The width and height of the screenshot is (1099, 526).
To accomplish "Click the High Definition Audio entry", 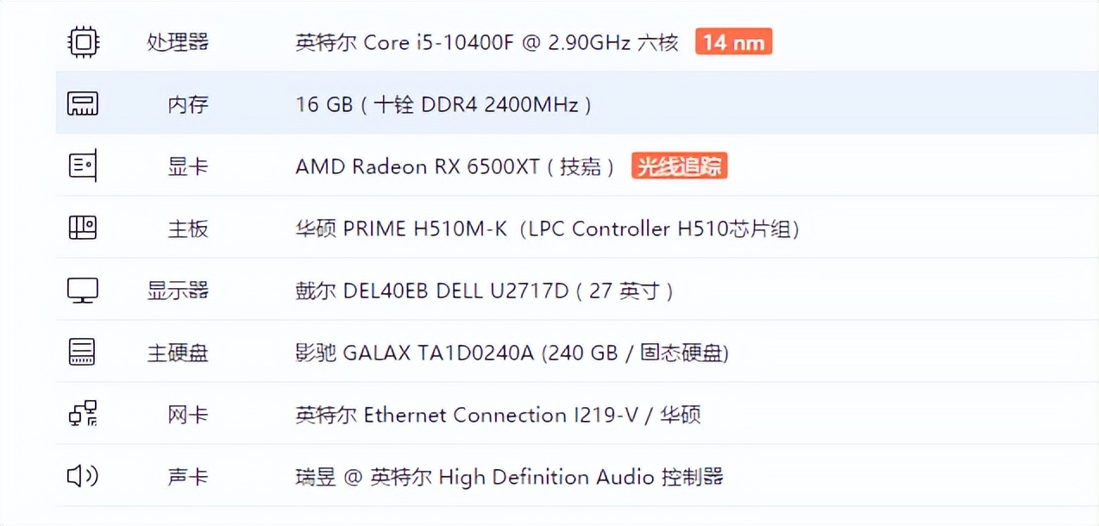I will click(x=511, y=477).
